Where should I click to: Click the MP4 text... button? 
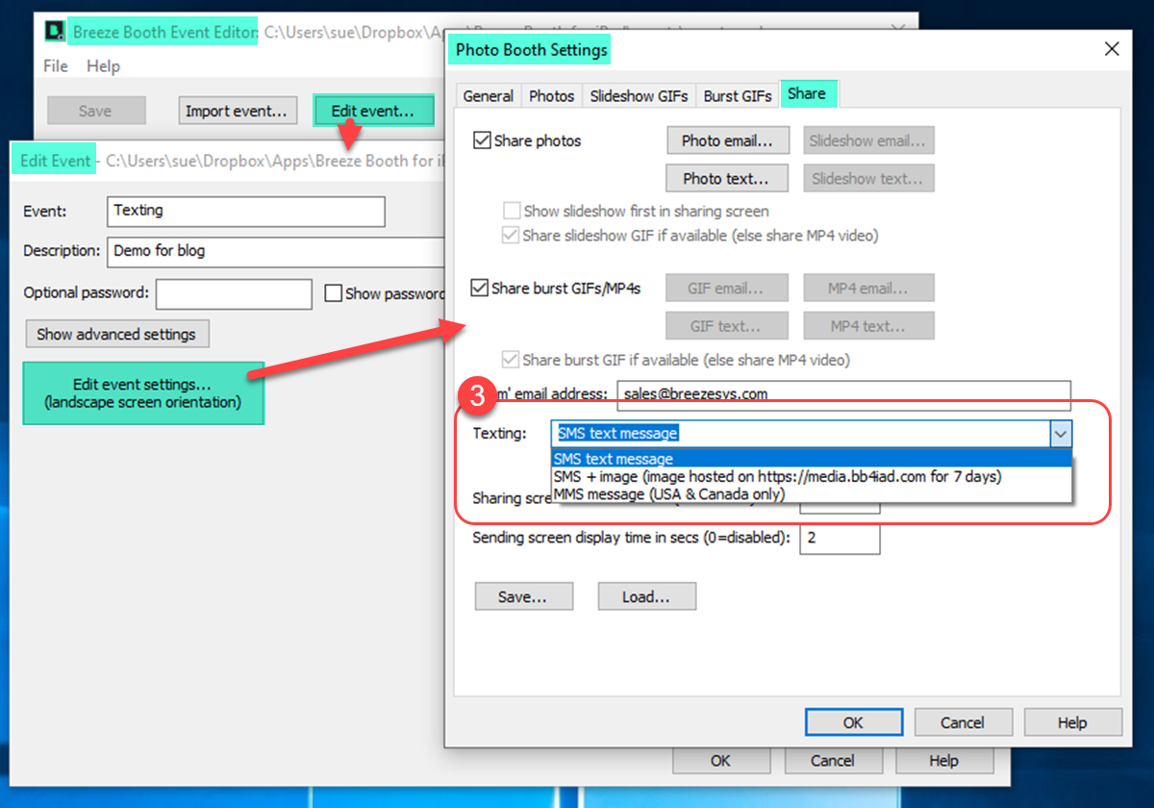tap(868, 326)
